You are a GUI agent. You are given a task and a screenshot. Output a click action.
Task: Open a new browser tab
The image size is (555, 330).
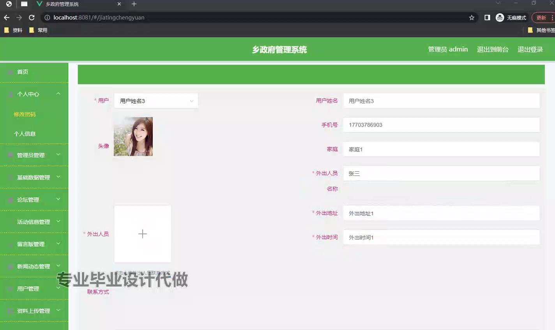pyautogui.click(x=134, y=4)
